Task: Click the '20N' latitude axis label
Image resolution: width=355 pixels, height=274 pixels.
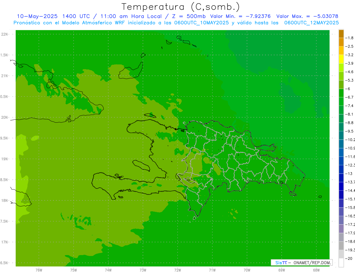Action: point(5,117)
